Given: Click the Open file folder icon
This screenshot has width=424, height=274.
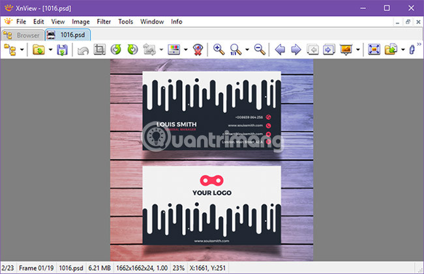Looking at the screenshot, I should [x=38, y=50].
